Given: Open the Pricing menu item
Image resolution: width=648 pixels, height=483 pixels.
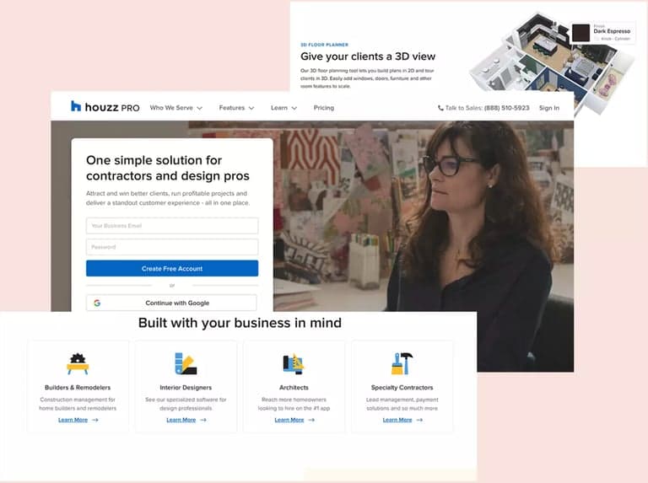Looking at the screenshot, I should (x=324, y=108).
